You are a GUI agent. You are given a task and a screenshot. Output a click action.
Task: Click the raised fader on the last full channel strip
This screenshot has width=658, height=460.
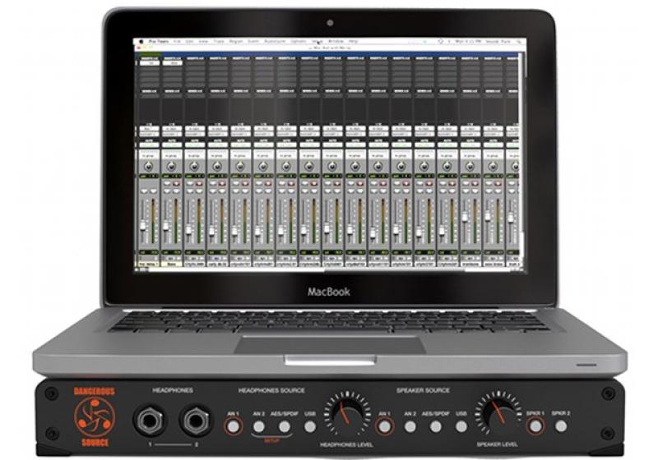[488, 216]
